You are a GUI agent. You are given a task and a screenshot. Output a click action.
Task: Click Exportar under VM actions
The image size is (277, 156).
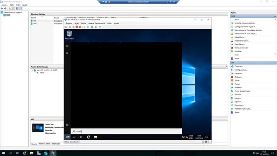pyautogui.click(x=238, y=102)
